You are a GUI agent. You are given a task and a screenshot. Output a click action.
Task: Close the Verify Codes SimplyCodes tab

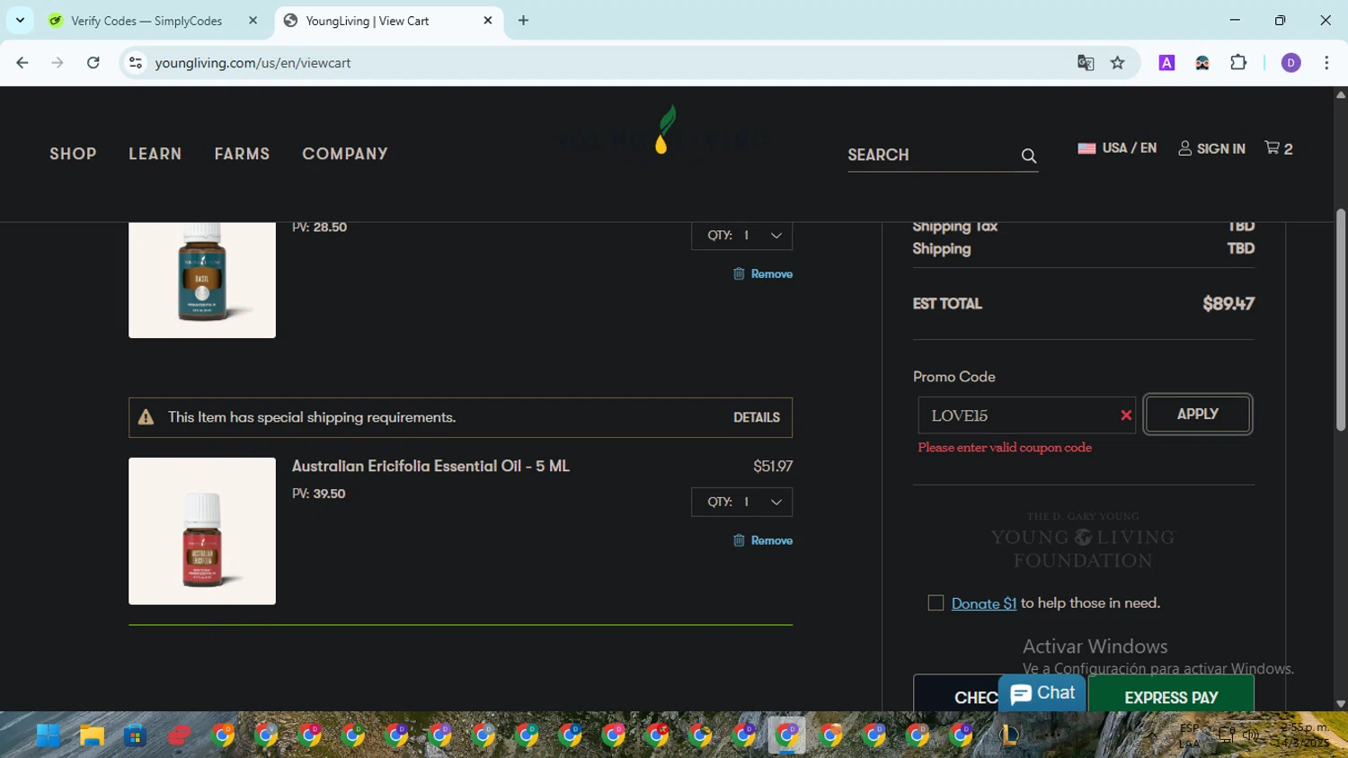[253, 21]
